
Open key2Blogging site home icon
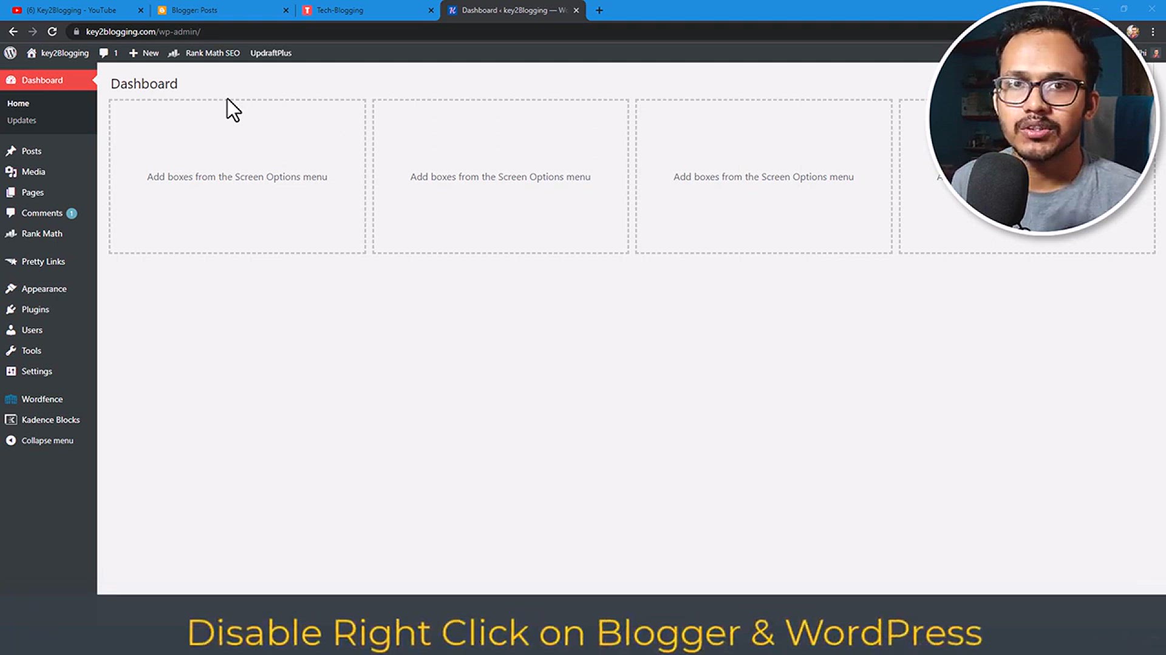pos(32,53)
